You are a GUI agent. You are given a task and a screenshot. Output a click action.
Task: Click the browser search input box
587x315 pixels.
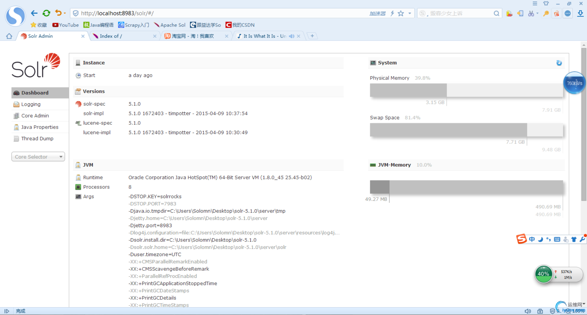click(460, 13)
